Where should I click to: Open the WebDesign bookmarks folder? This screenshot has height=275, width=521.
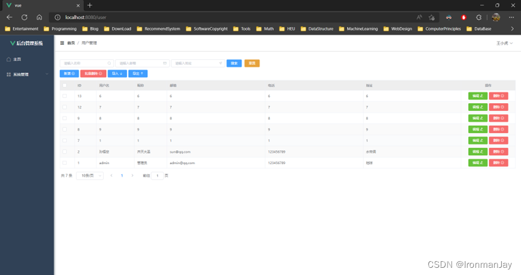(x=398, y=29)
